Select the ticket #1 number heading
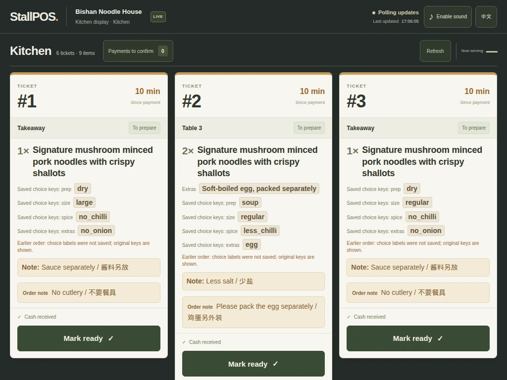The image size is (507, 380). click(x=27, y=101)
